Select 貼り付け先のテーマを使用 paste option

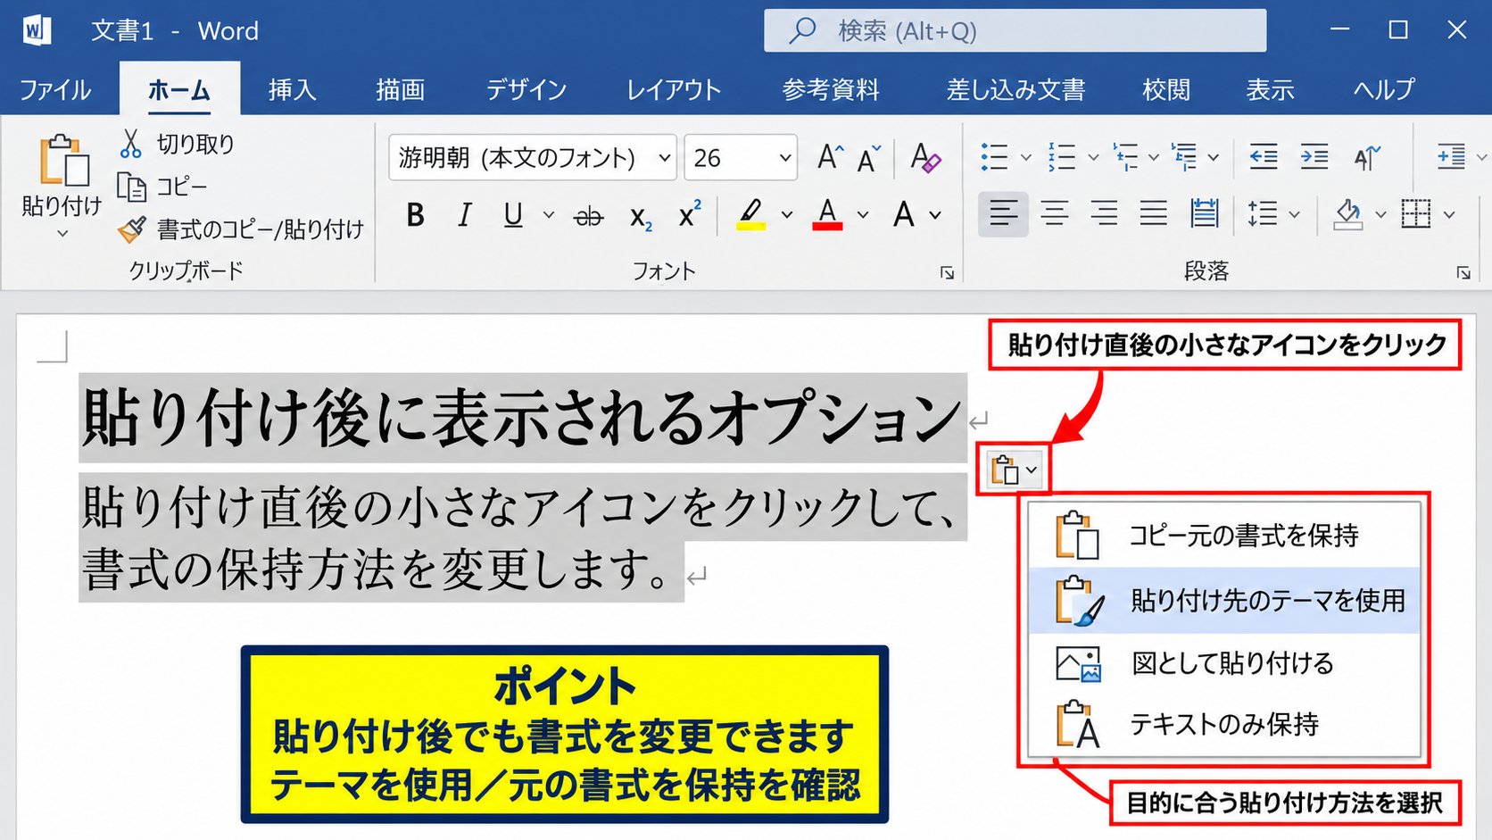pyautogui.click(x=1224, y=601)
